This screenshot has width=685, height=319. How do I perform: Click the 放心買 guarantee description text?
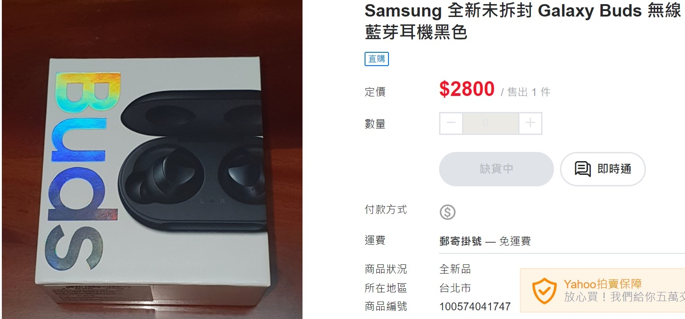pos(624,297)
